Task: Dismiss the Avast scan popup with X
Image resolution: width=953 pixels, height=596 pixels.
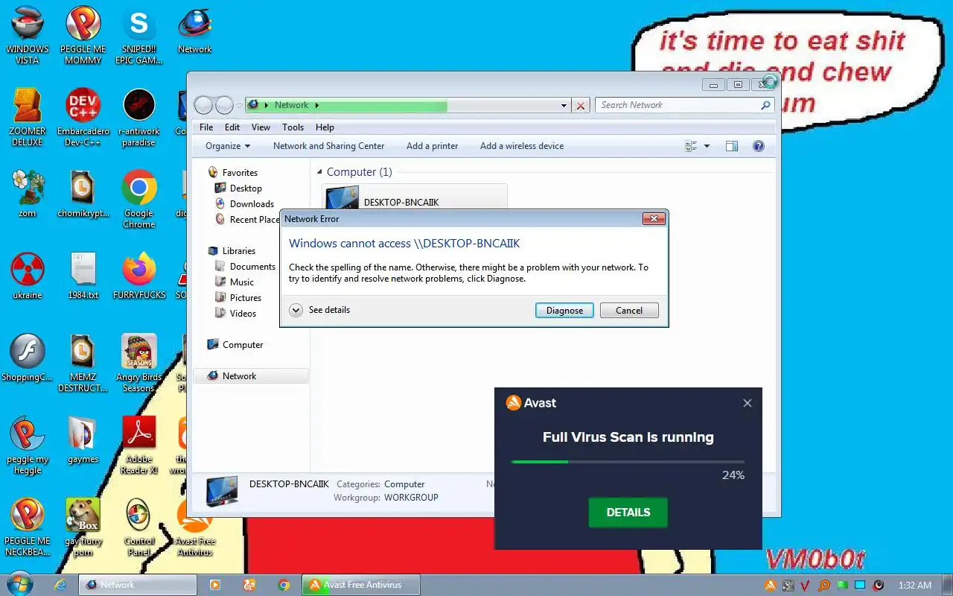Action: (748, 403)
